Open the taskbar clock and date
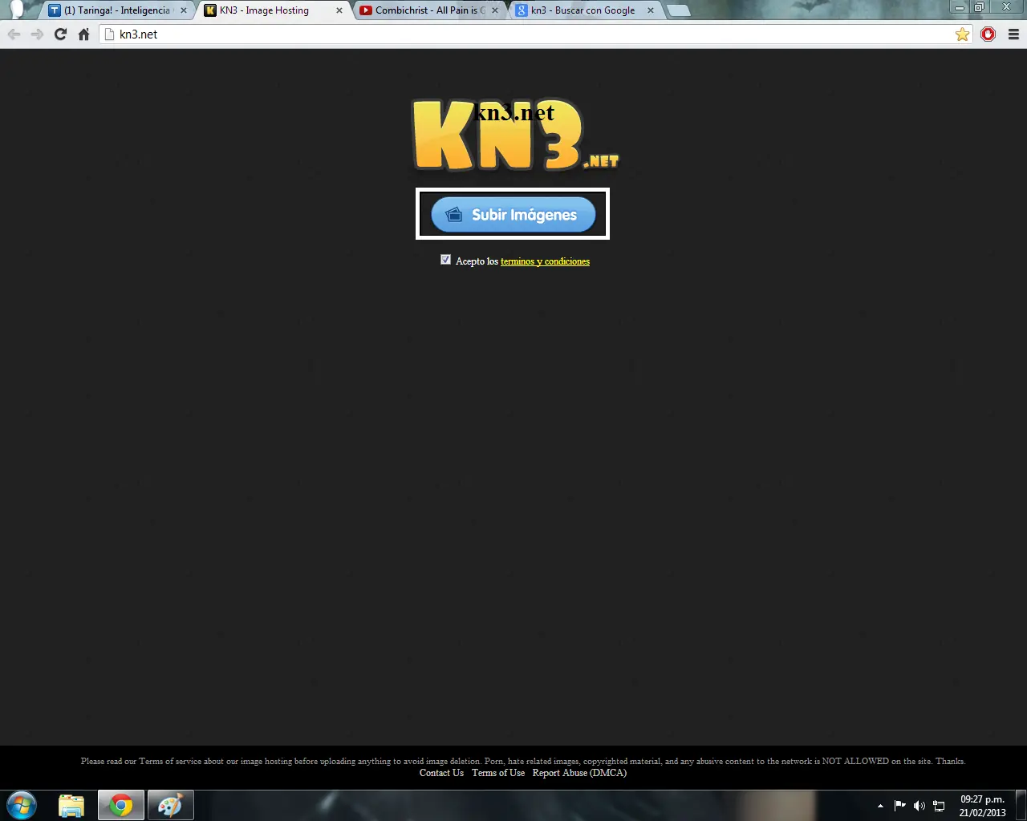Screen dimensions: 1027x821 (x=982, y=806)
